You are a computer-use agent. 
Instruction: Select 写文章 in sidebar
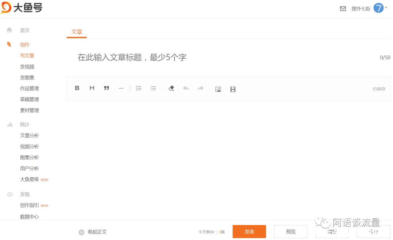27,56
